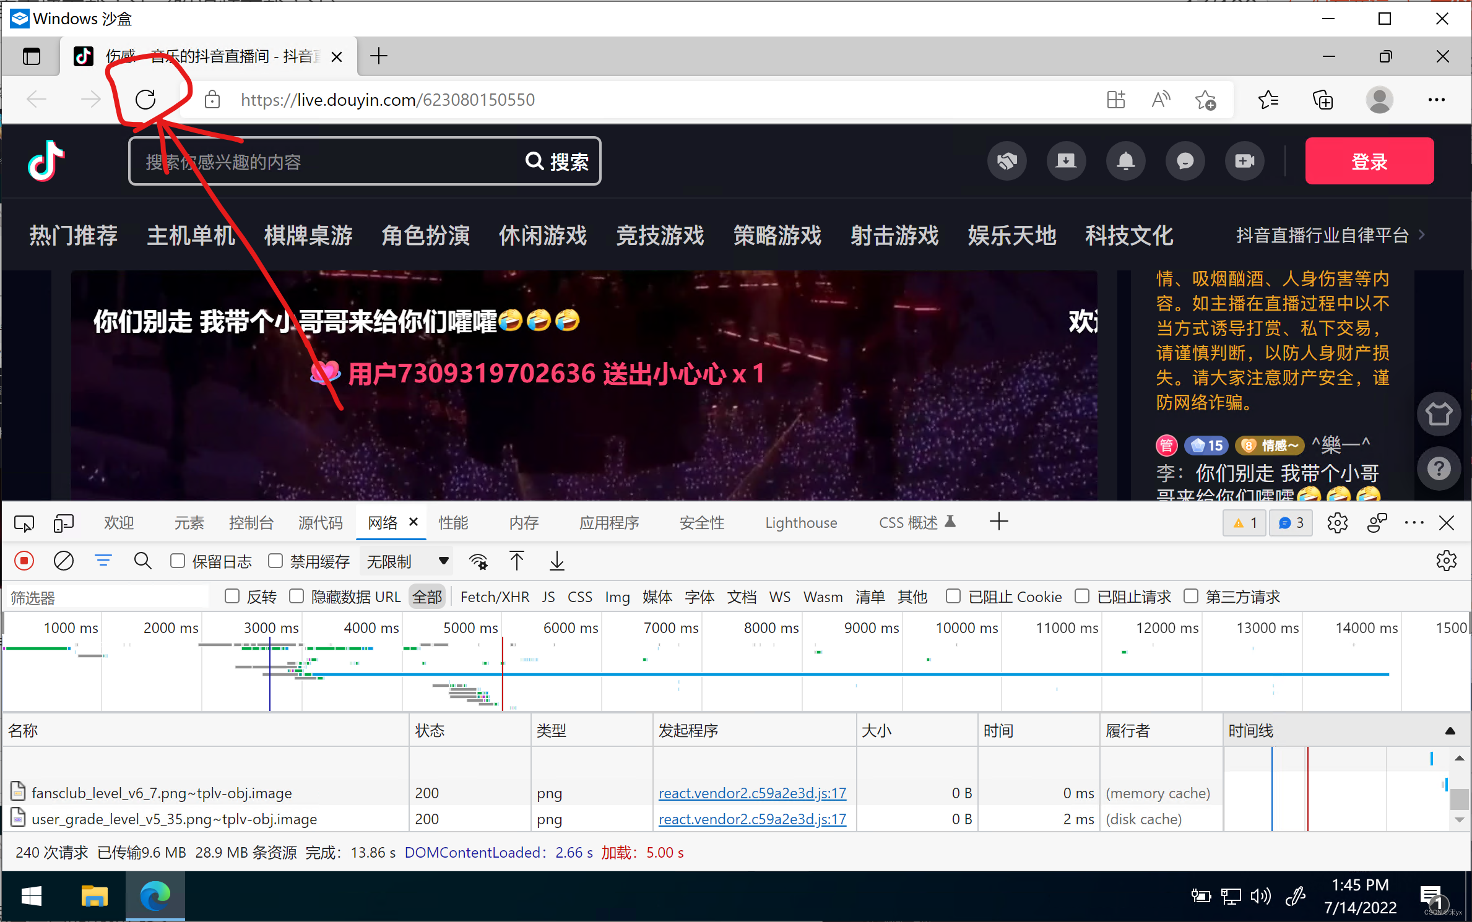Click the red record network log icon
Screen dimensions: 1472x922
24,561
